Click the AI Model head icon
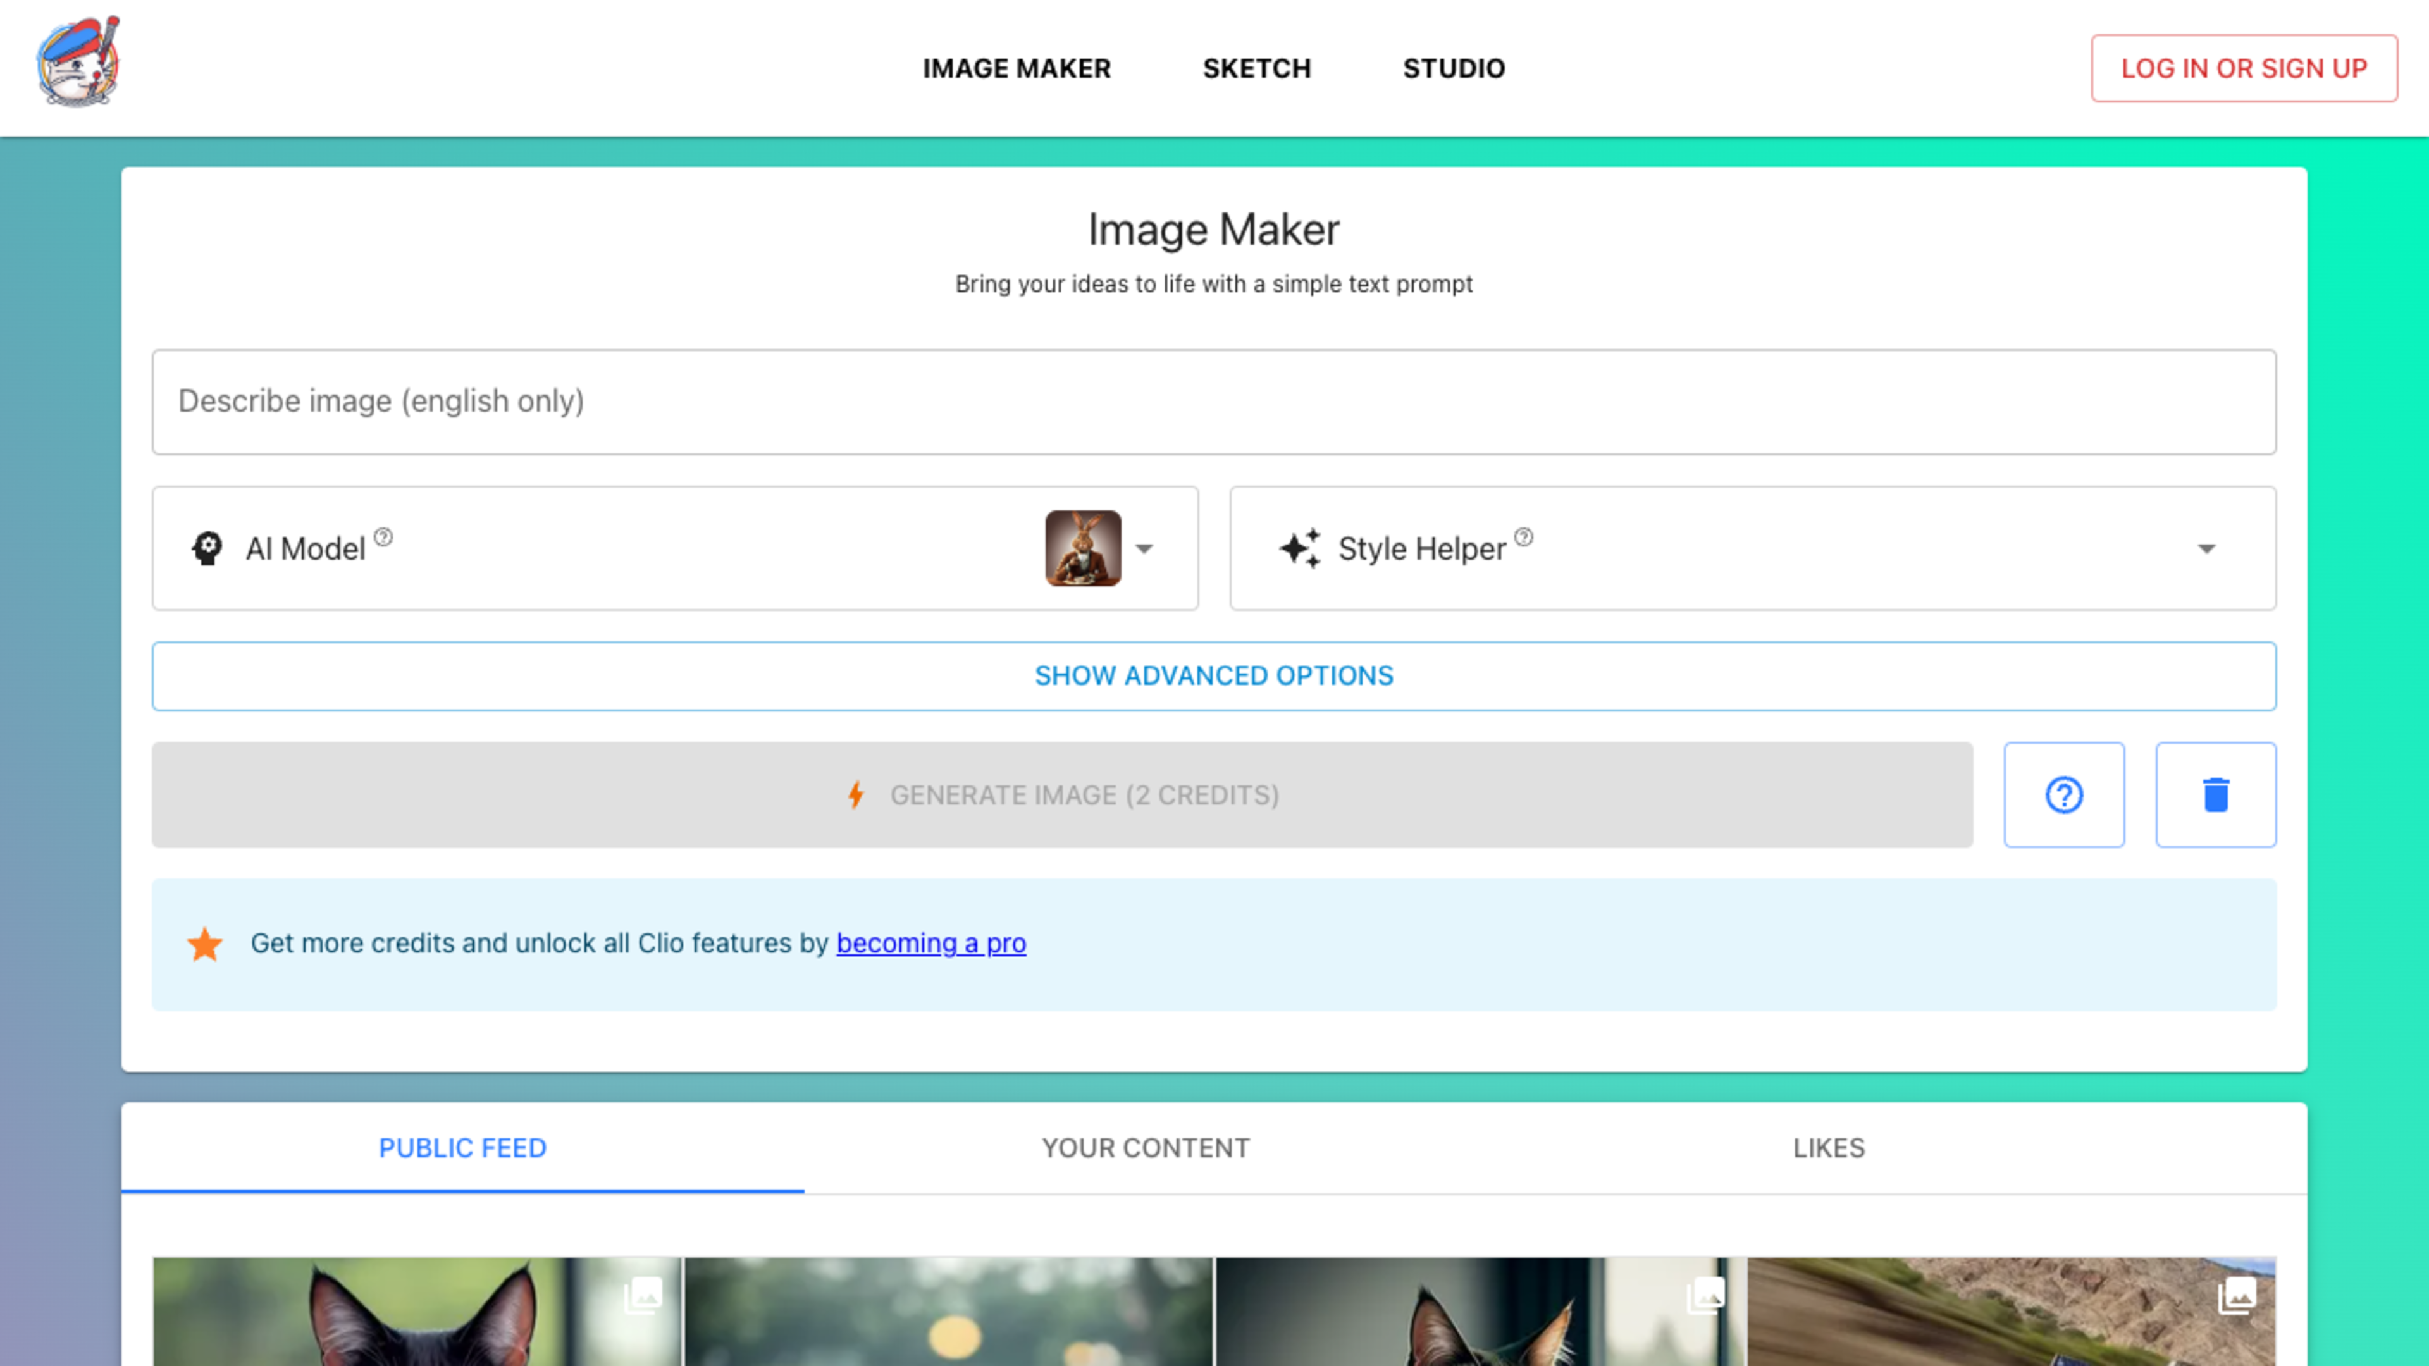The image size is (2429, 1366). click(x=207, y=549)
